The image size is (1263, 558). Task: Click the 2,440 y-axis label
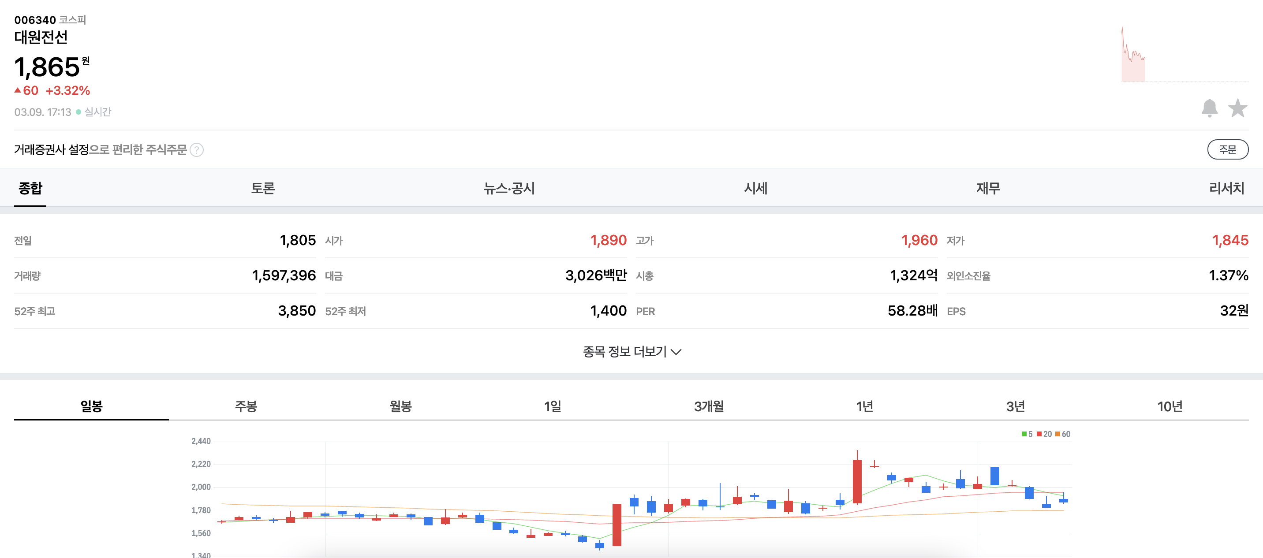tap(201, 441)
